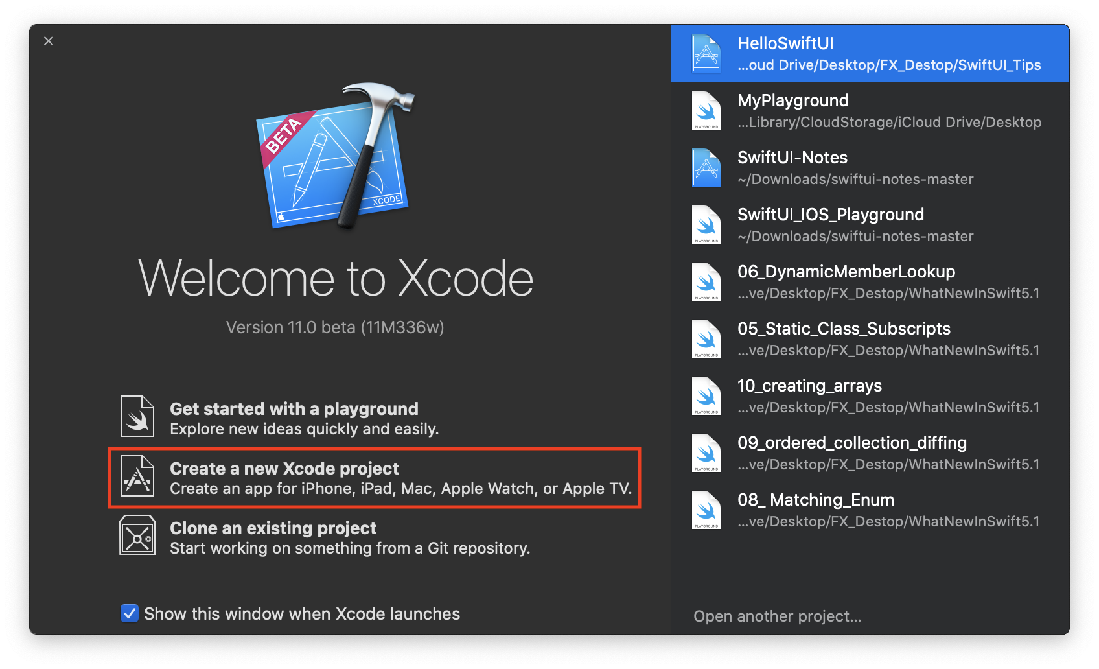This screenshot has height=669, width=1099.
Task: Open recent item 10_creating_arrays
Action: point(870,395)
